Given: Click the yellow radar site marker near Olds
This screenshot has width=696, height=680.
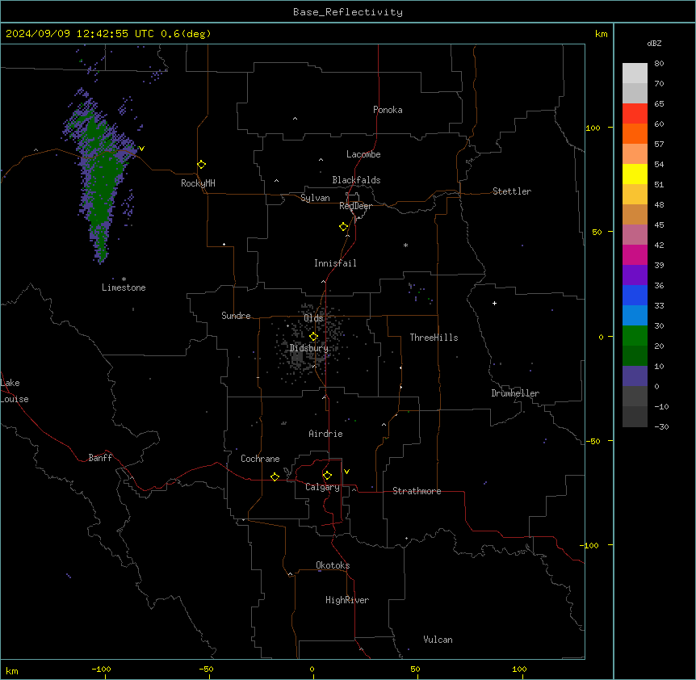Looking at the screenshot, I should 314,337.
